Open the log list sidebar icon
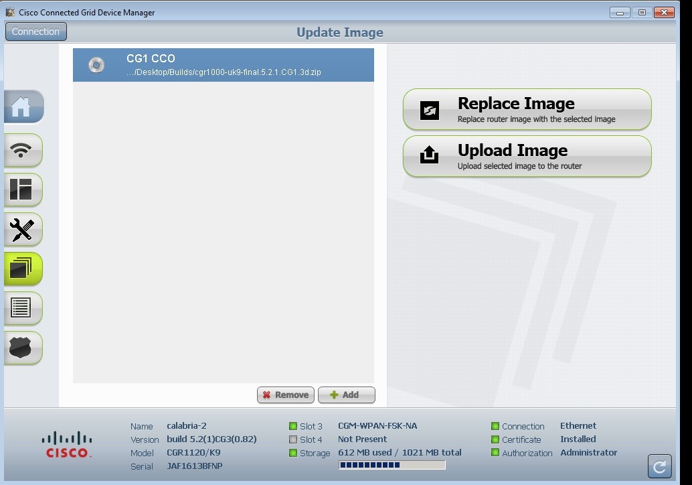 click(x=23, y=308)
